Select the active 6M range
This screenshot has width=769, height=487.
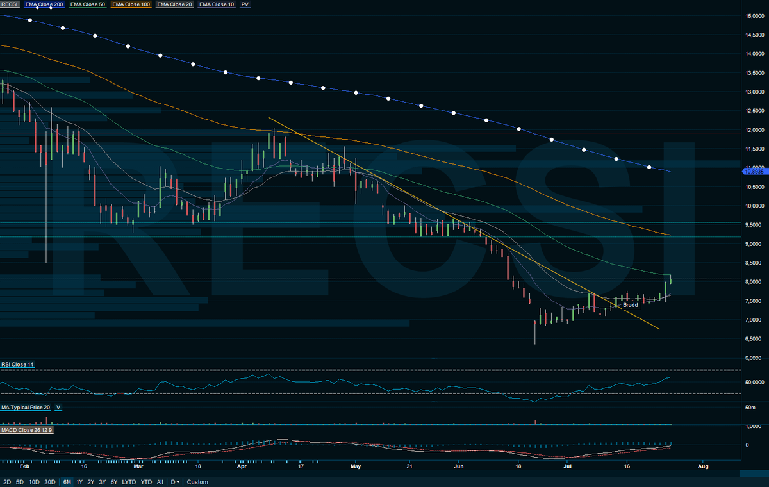(x=67, y=482)
